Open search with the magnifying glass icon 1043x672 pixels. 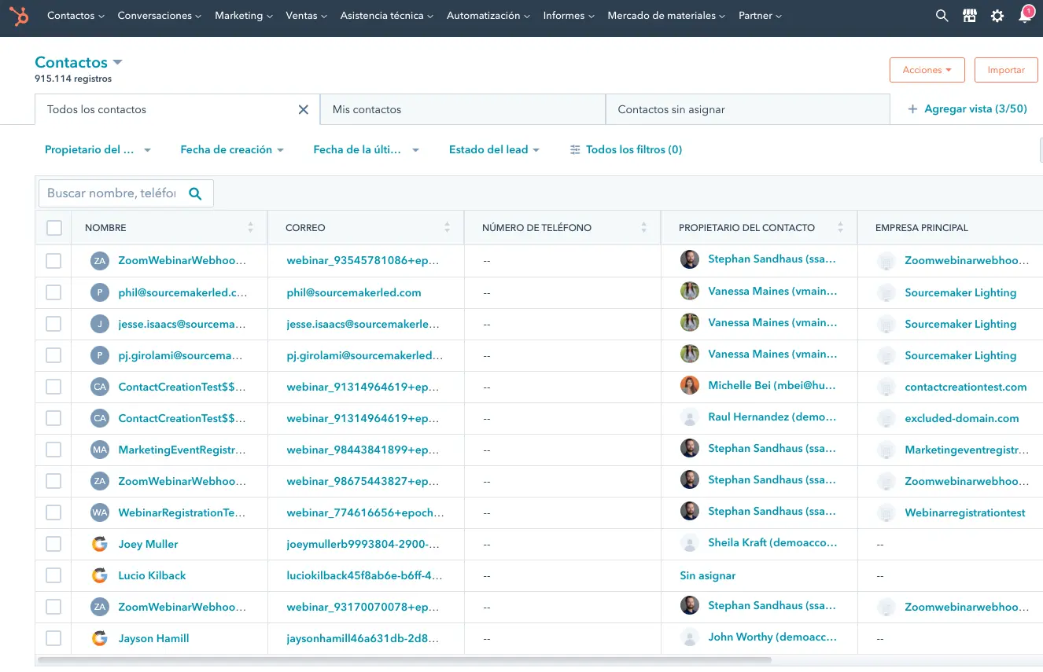942,16
